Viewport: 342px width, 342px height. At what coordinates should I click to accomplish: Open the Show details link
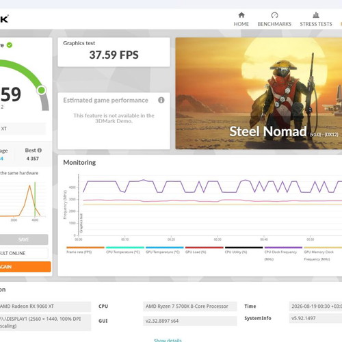[x=168, y=340]
